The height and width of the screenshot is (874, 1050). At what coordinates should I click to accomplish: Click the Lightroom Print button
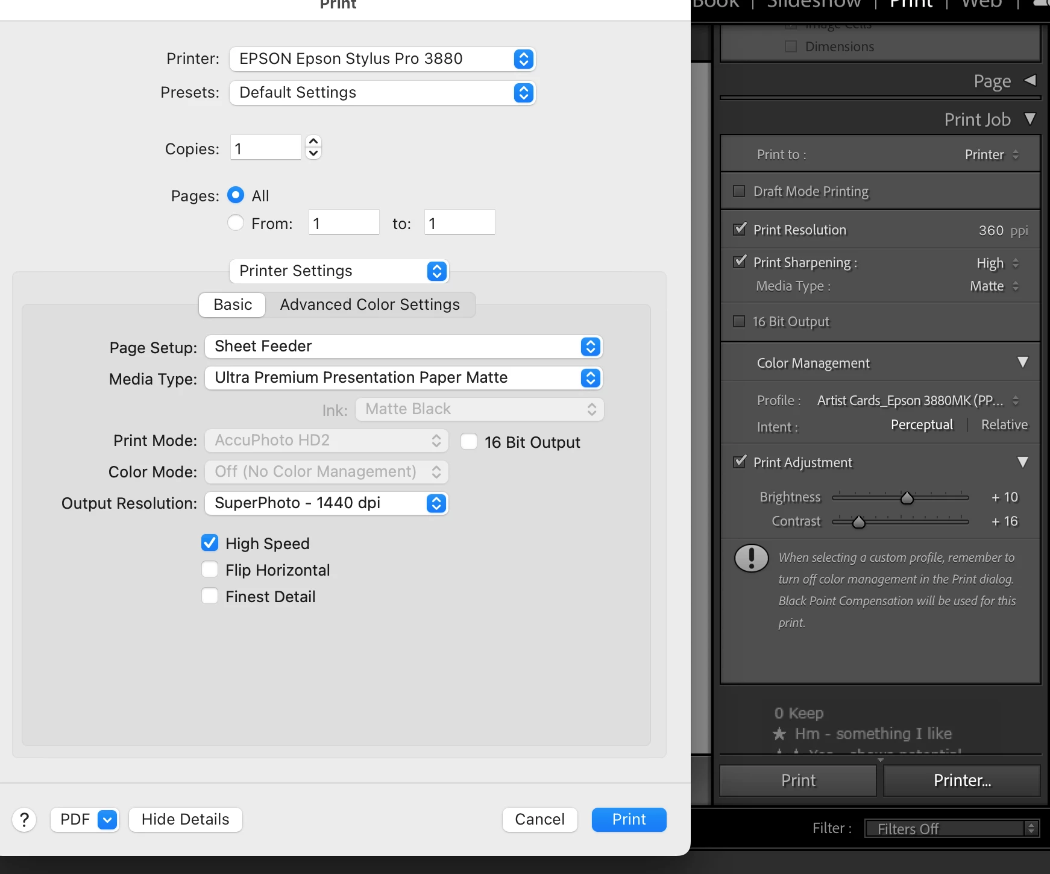[798, 781]
